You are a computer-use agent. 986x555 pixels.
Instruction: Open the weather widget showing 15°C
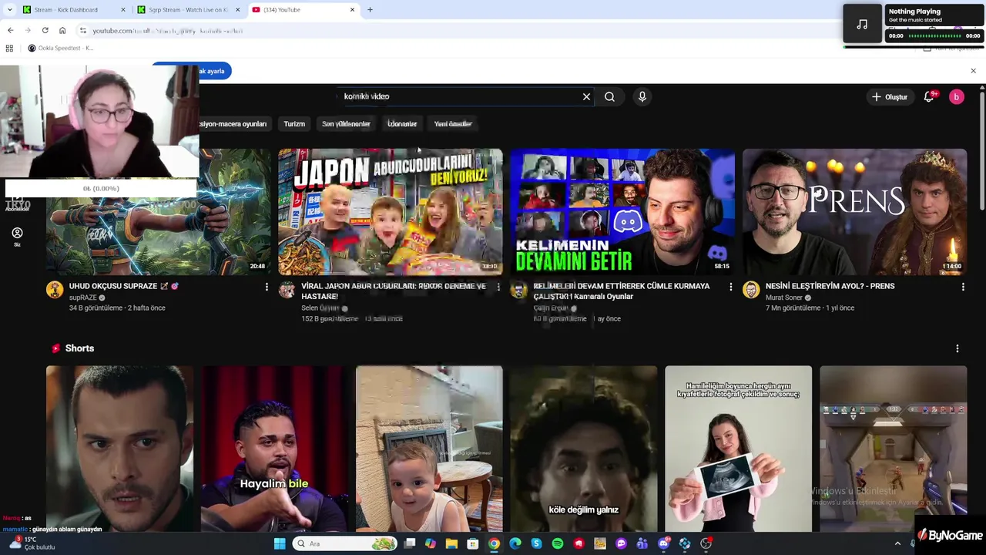[x=31, y=543]
